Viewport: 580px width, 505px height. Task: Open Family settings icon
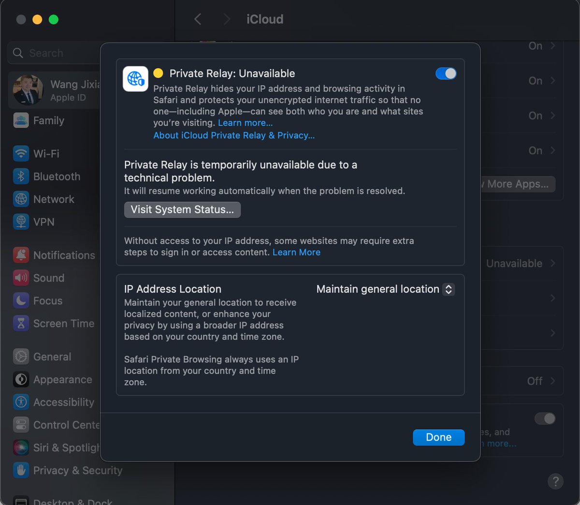click(21, 120)
